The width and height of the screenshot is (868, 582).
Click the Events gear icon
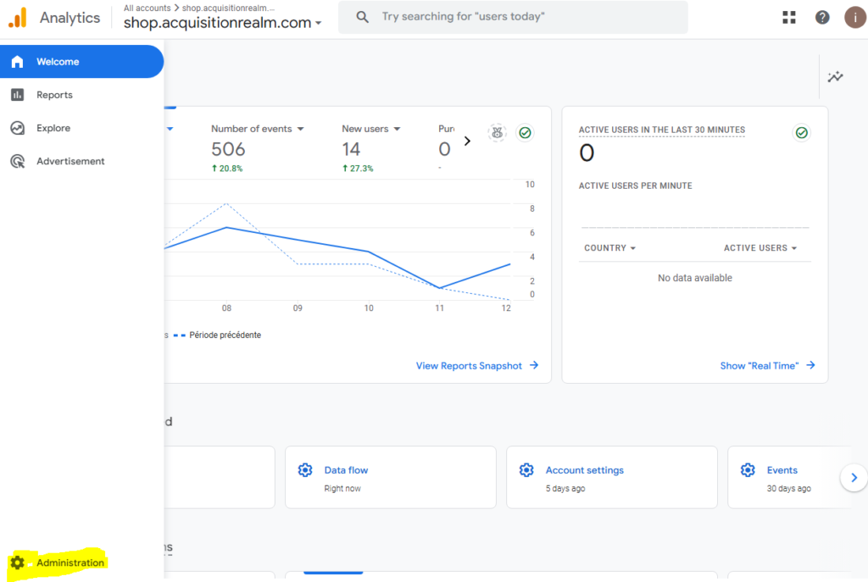[748, 470]
